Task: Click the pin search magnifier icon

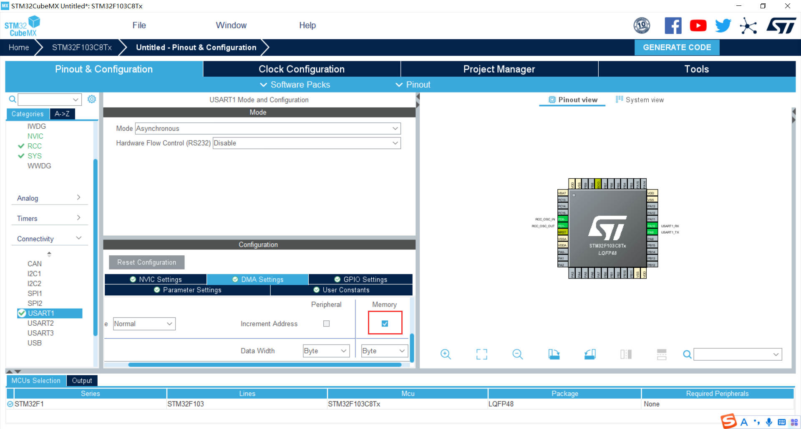Action: [687, 354]
